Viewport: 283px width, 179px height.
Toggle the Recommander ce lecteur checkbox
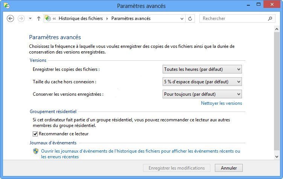tap(35, 134)
